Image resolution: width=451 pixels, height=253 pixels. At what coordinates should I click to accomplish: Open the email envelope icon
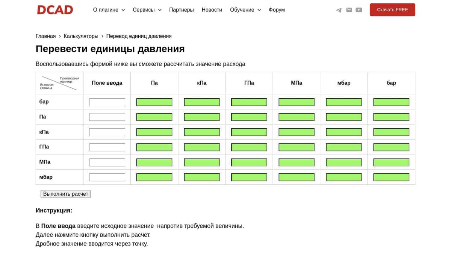coord(349,10)
